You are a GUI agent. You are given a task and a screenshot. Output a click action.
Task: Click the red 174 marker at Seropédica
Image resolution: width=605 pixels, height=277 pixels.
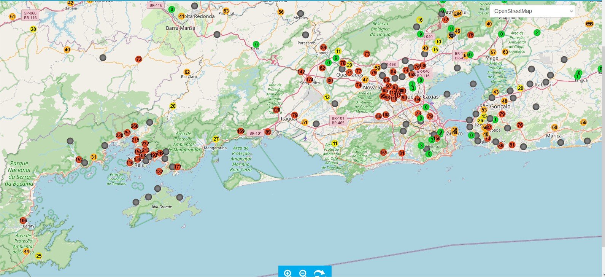pyautogui.click(x=310, y=80)
